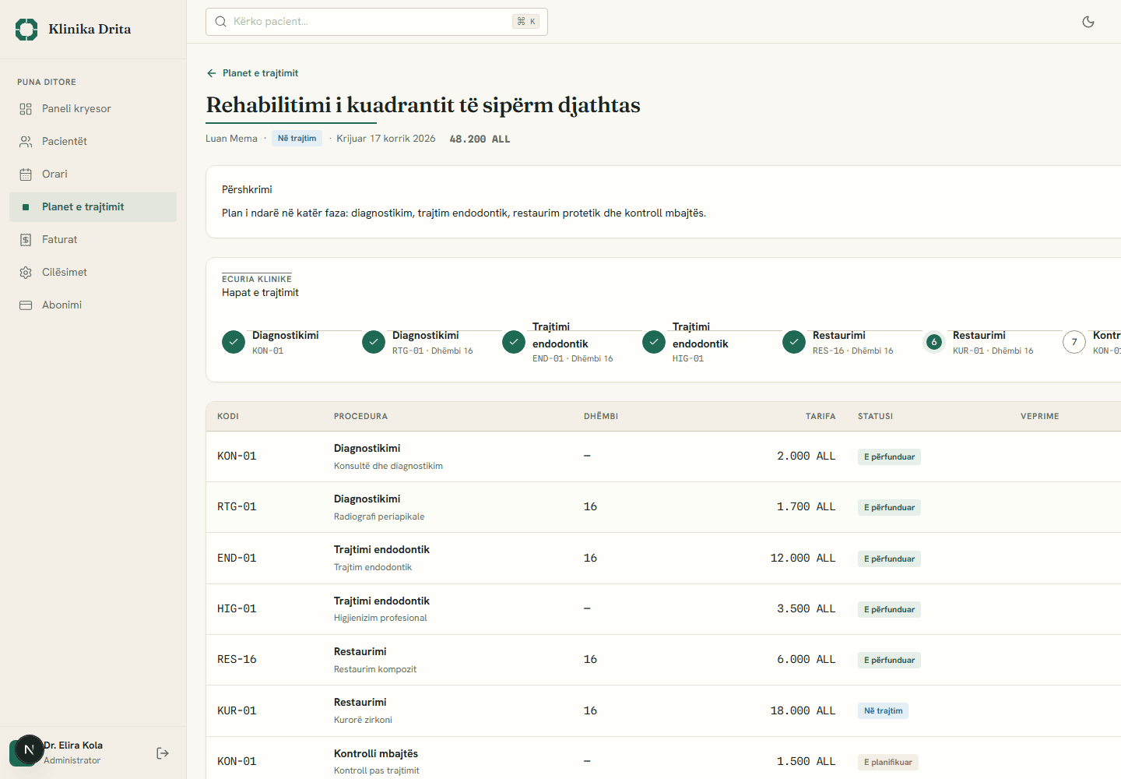Click the Abonimi card icon
The width and height of the screenshot is (1121, 779).
tap(26, 305)
